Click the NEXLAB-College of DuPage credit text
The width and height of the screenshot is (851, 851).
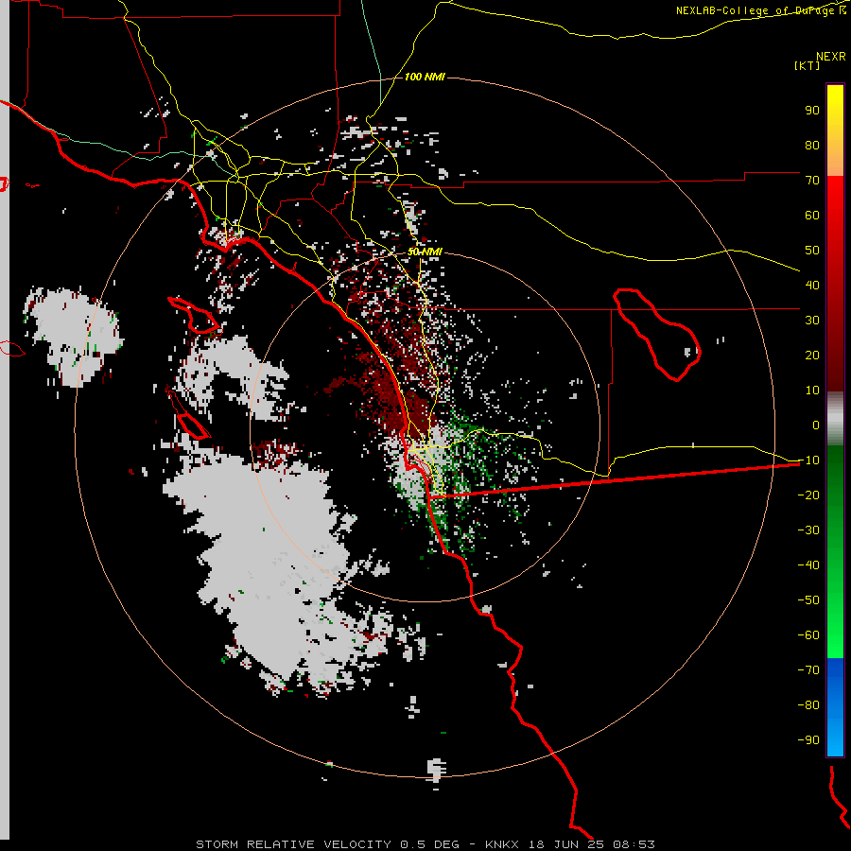coord(761,10)
